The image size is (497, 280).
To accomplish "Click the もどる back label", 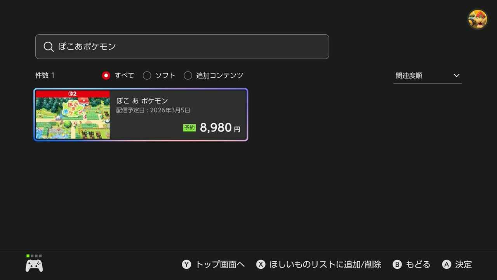I will [418, 264].
